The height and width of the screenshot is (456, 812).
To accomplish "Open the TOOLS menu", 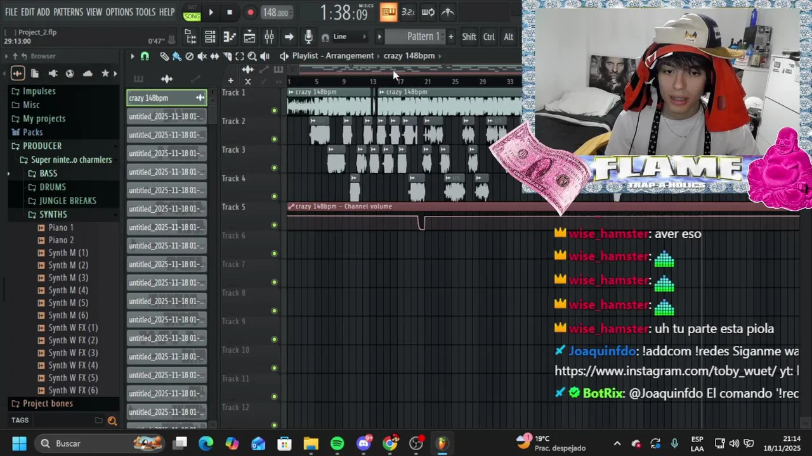I will point(145,12).
